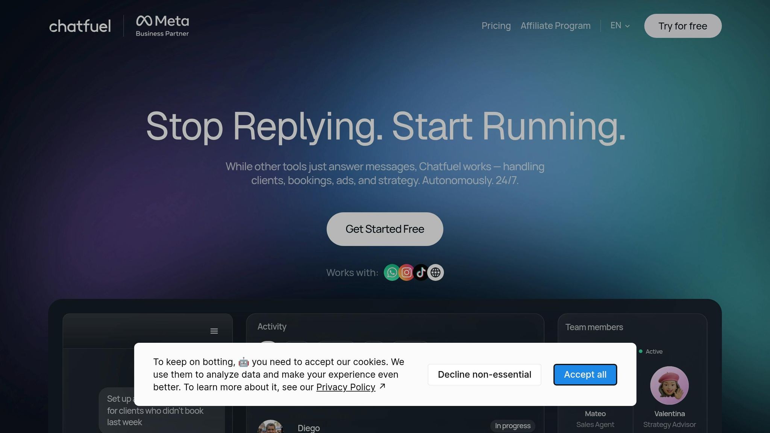Open the Affiliate Program link
The width and height of the screenshot is (770, 433).
tap(555, 26)
